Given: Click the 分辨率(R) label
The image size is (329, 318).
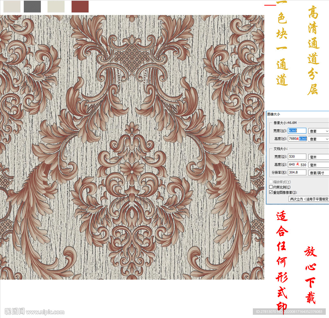Looking at the screenshot, I should tap(279, 172).
